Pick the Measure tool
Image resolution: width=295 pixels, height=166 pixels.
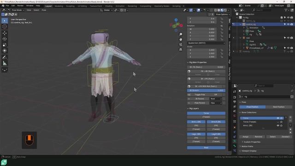pos(5,63)
